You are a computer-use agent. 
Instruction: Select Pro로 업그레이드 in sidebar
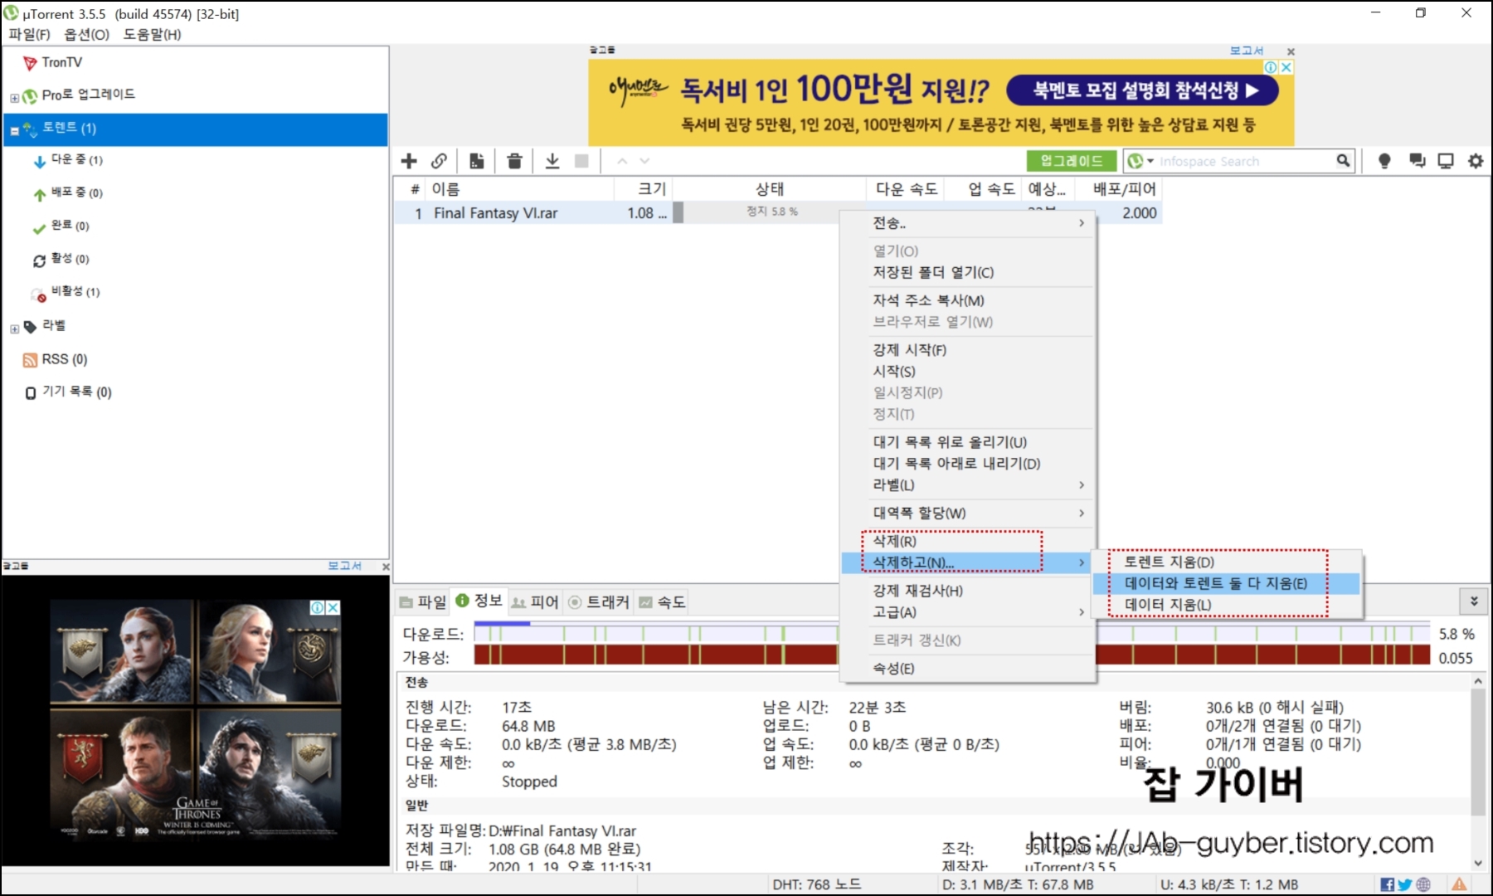pos(88,95)
